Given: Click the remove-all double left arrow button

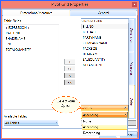Looking at the screenshot, I should click(x=70, y=82).
